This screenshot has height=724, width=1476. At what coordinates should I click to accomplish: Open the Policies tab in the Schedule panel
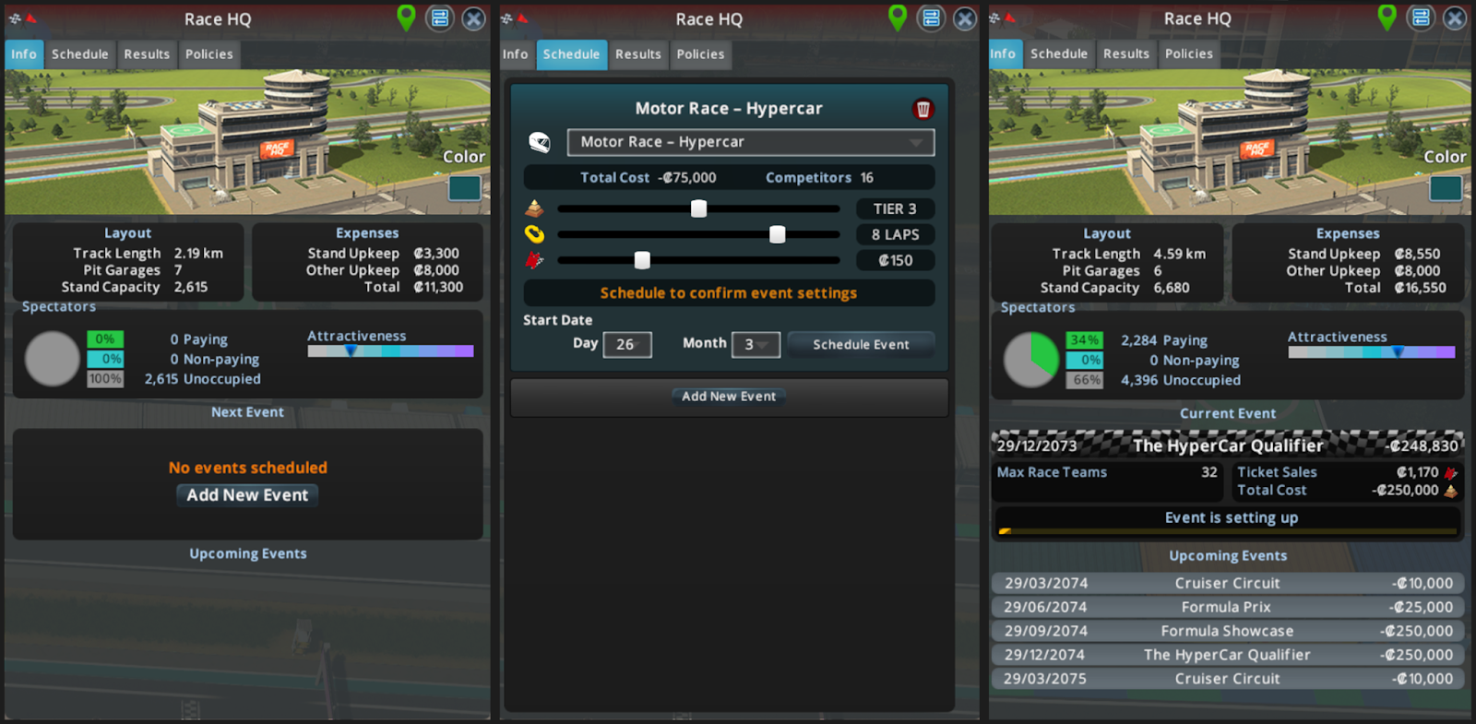point(700,54)
